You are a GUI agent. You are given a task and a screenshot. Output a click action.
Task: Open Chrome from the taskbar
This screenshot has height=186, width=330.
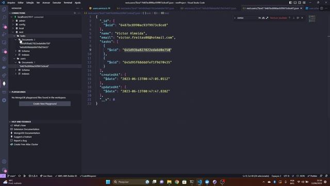(177, 182)
